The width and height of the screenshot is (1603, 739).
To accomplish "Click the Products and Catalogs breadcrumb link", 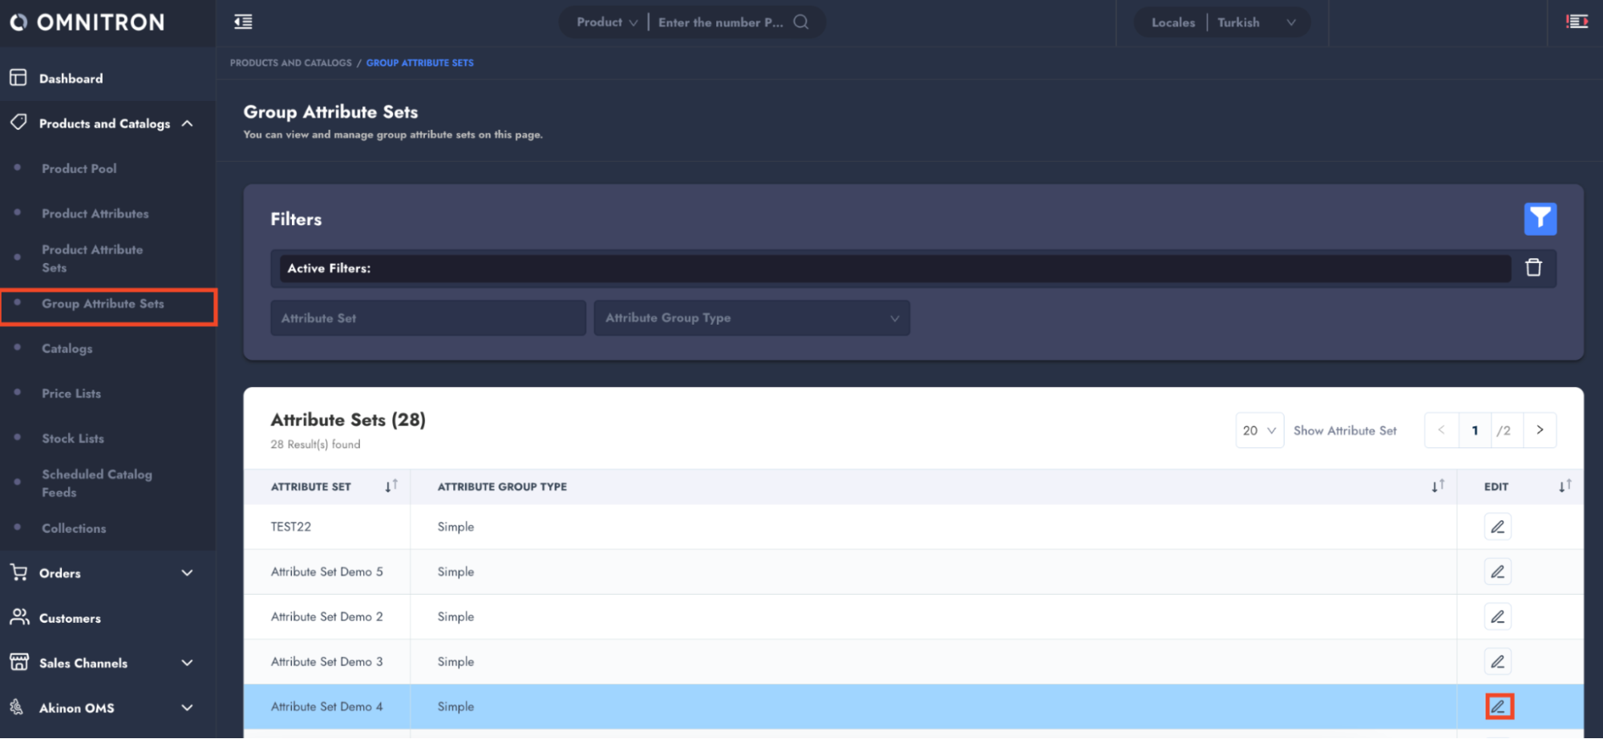I will (x=290, y=63).
